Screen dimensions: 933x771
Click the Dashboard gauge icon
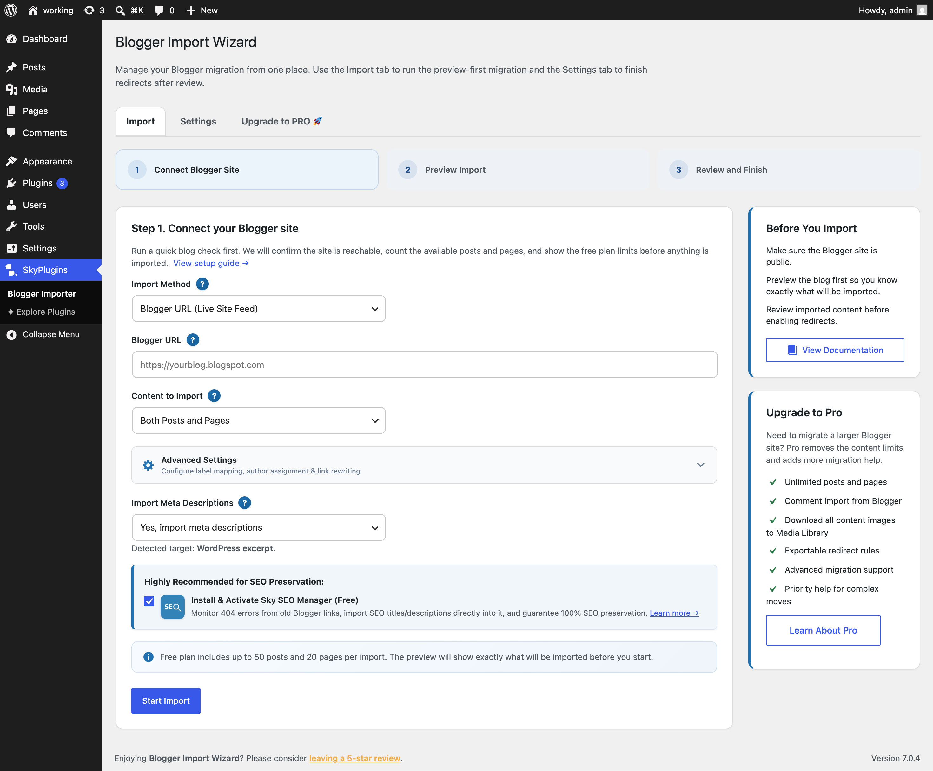11,39
